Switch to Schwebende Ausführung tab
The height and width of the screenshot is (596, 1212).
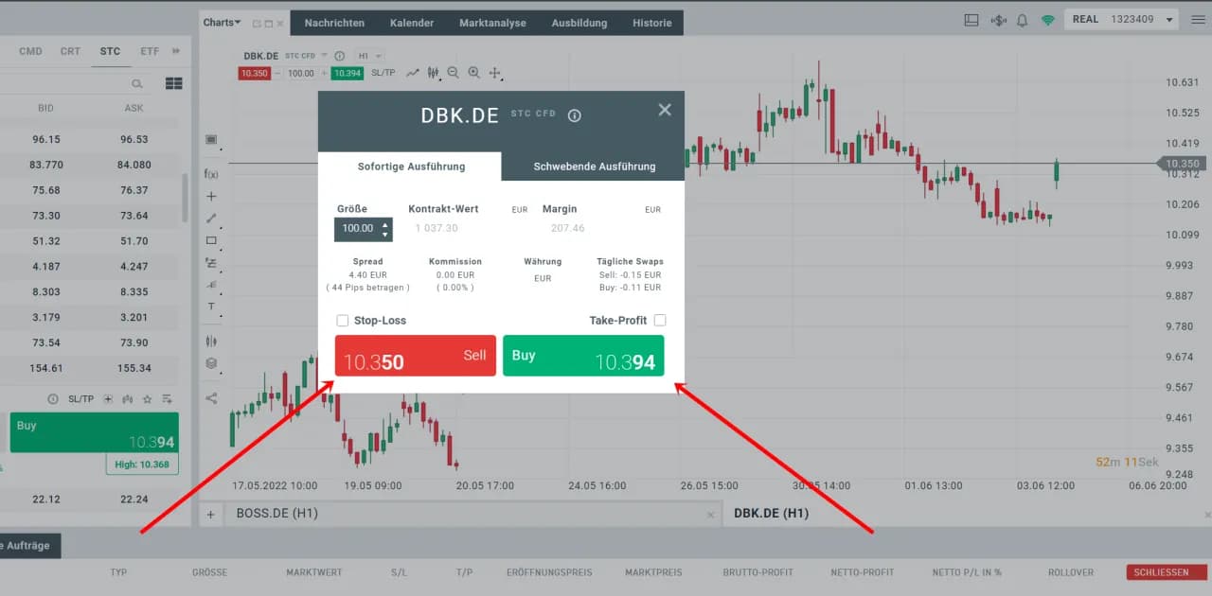pos(594,167)
